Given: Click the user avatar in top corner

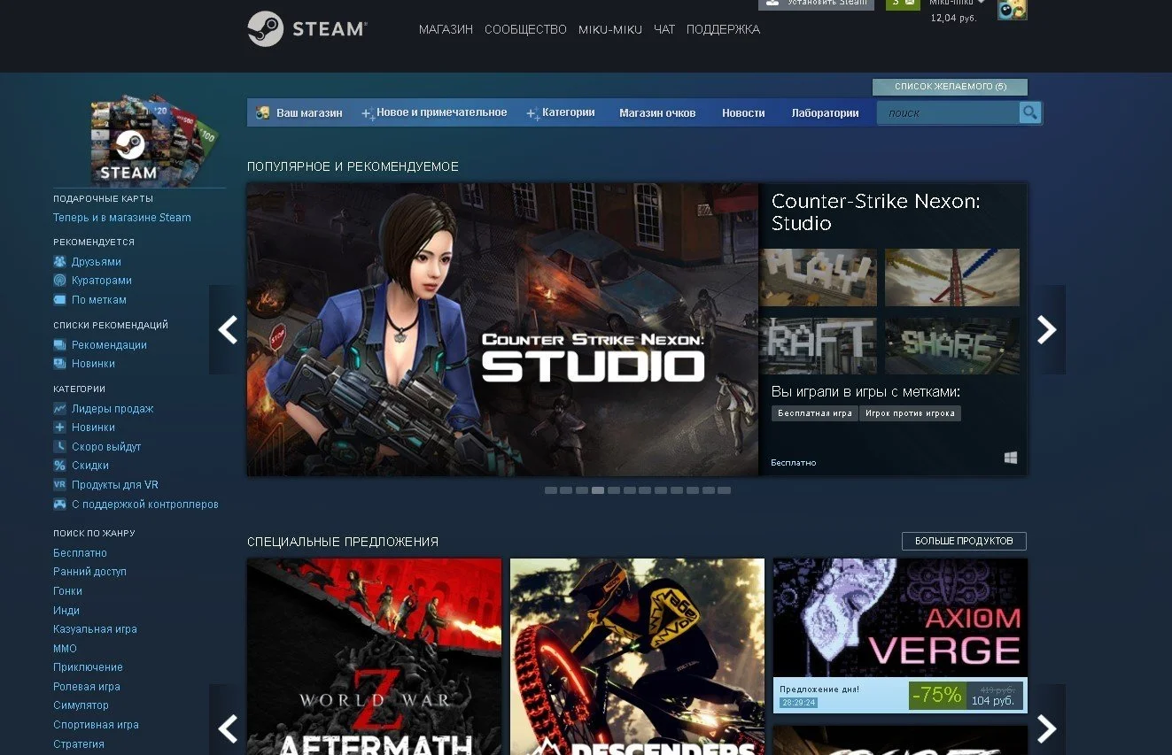Looking at the screenshot, I should click(x=1013, y=9).
